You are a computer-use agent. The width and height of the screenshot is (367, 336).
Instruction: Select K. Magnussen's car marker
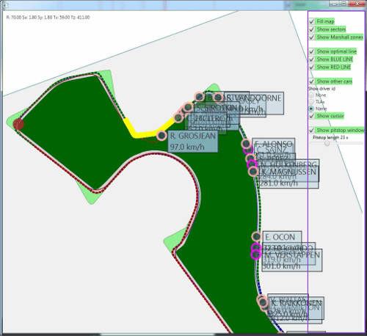click(x=253, y=172)
